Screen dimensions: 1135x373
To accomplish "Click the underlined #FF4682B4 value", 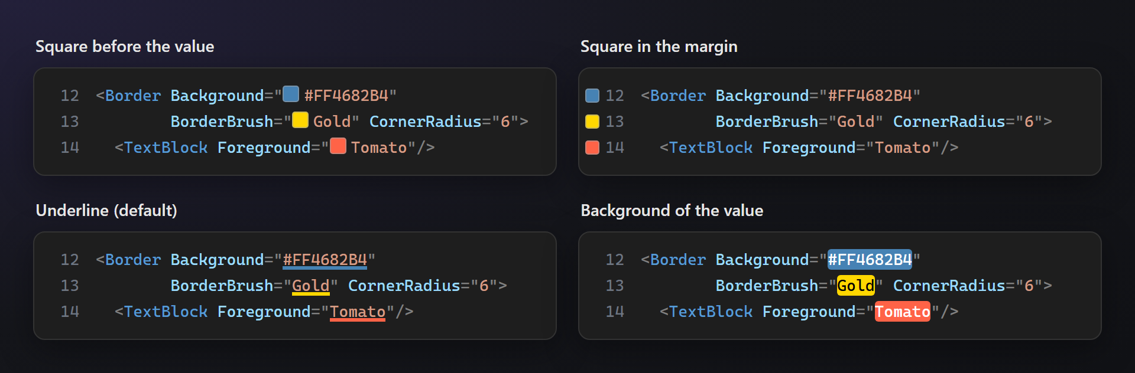I will coord(325,260).
